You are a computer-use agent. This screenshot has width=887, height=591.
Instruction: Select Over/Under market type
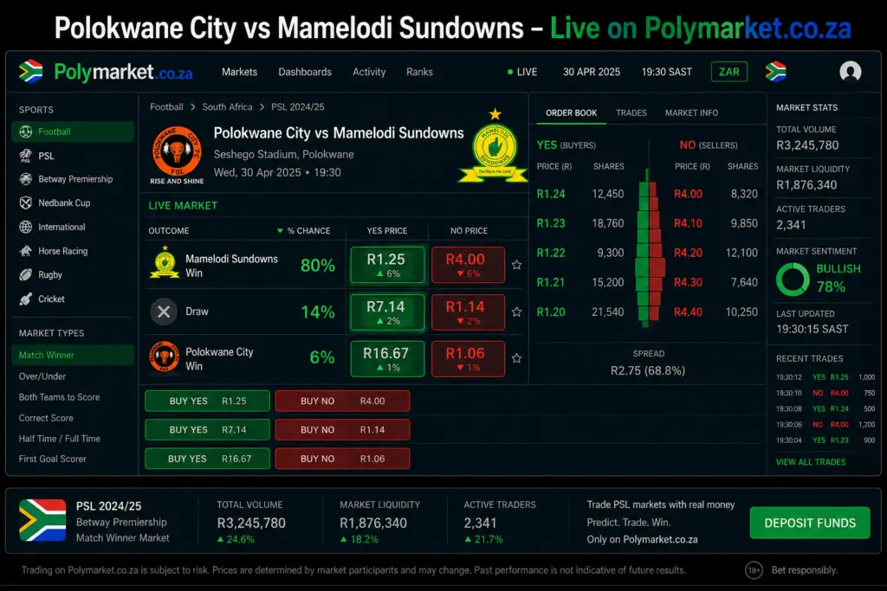(x=42, y=376)
